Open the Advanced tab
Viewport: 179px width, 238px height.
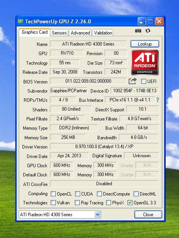tap(80, 33)
